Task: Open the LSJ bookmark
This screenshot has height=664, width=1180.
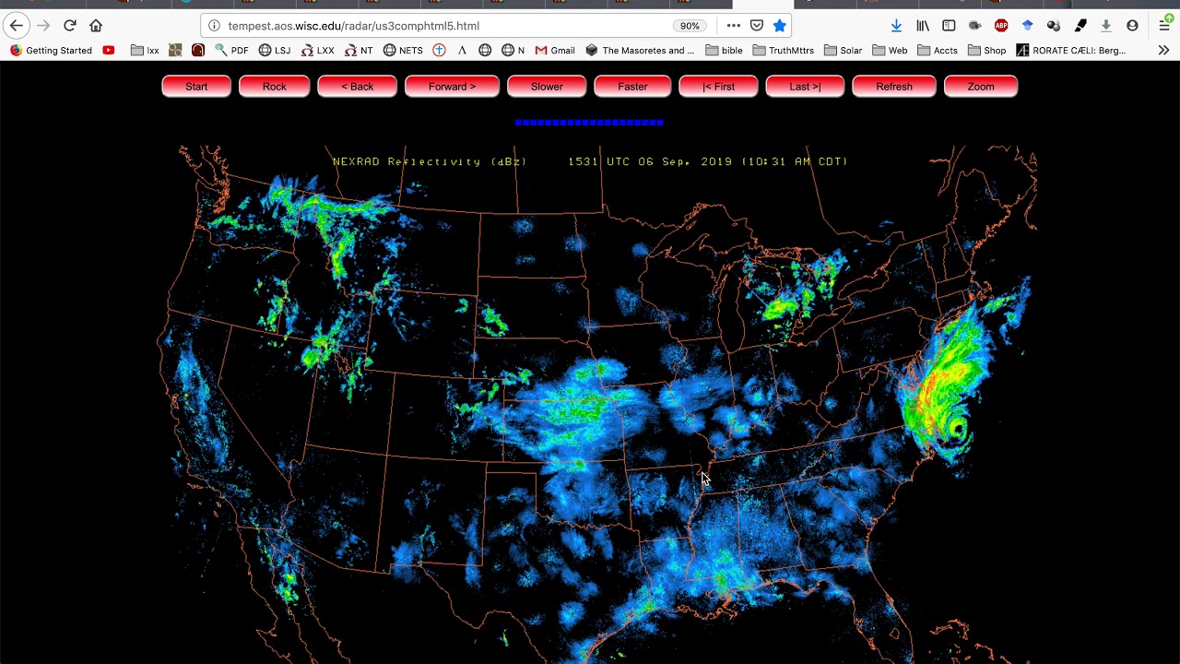Action: [275, 51]
